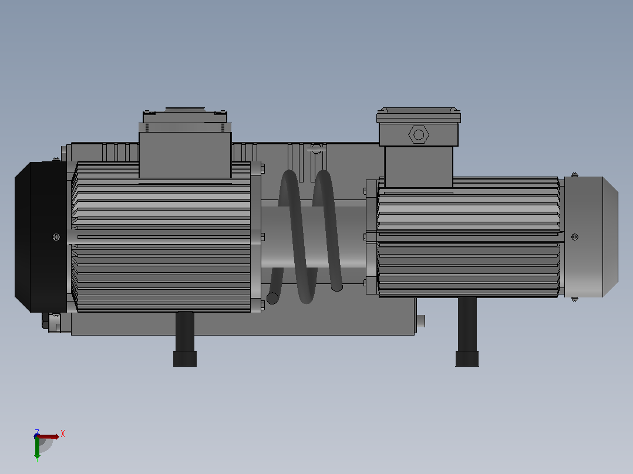Select the lifting eye on top of the housing
Screen dimensions: 633x474
[x=316, y=148]
